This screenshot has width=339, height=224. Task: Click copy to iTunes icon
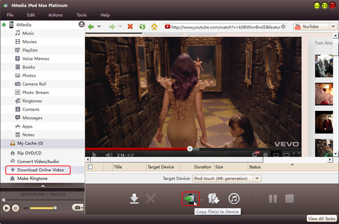tap(234, 199)
